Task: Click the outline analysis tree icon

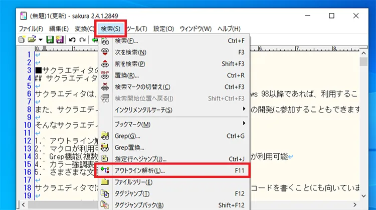Action: coord(105,170)
